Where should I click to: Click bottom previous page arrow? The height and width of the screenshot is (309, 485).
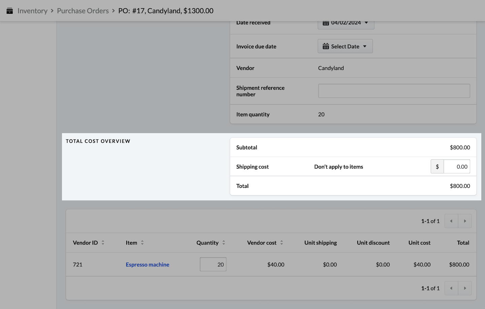(x=451, y=288)
